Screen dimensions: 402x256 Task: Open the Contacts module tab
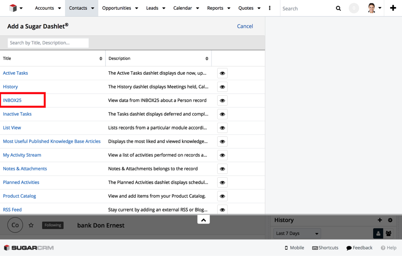tap(78, 8)
